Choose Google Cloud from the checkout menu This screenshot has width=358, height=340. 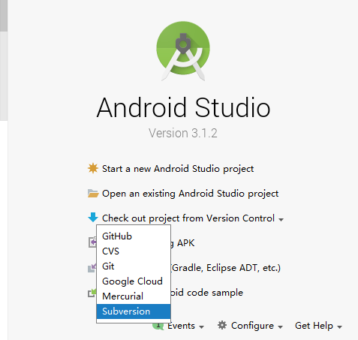point(134,281)
